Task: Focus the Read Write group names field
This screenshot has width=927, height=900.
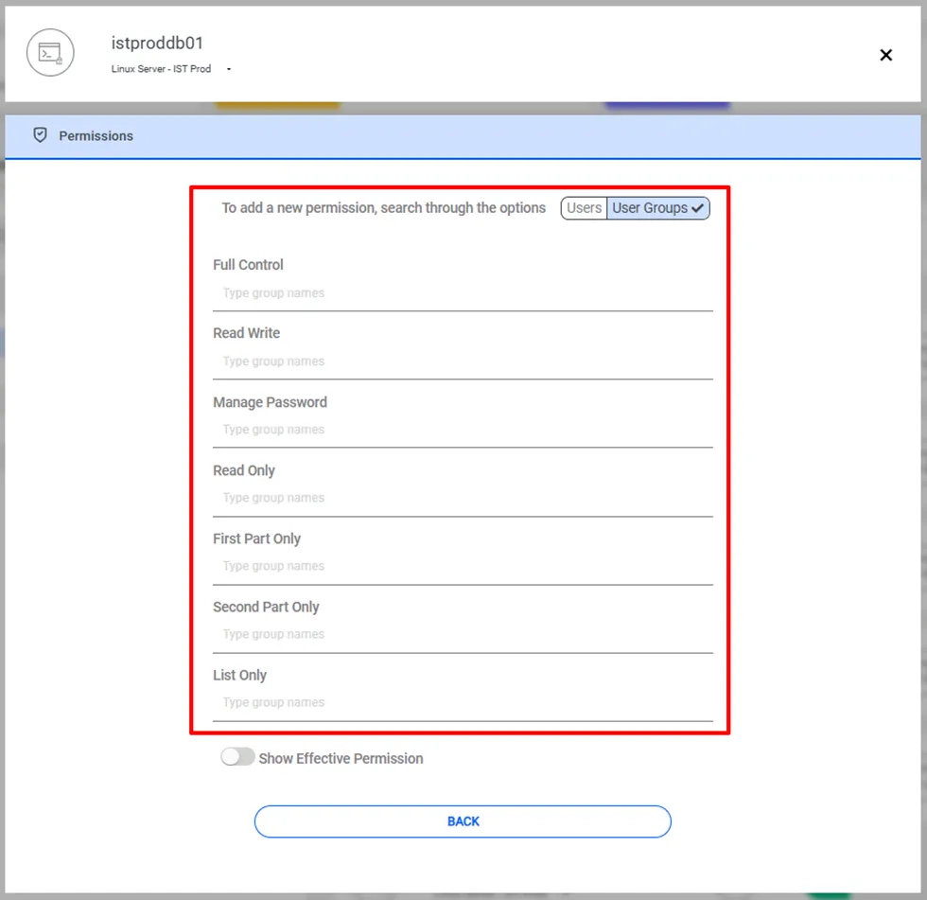Action: point(463,362)
